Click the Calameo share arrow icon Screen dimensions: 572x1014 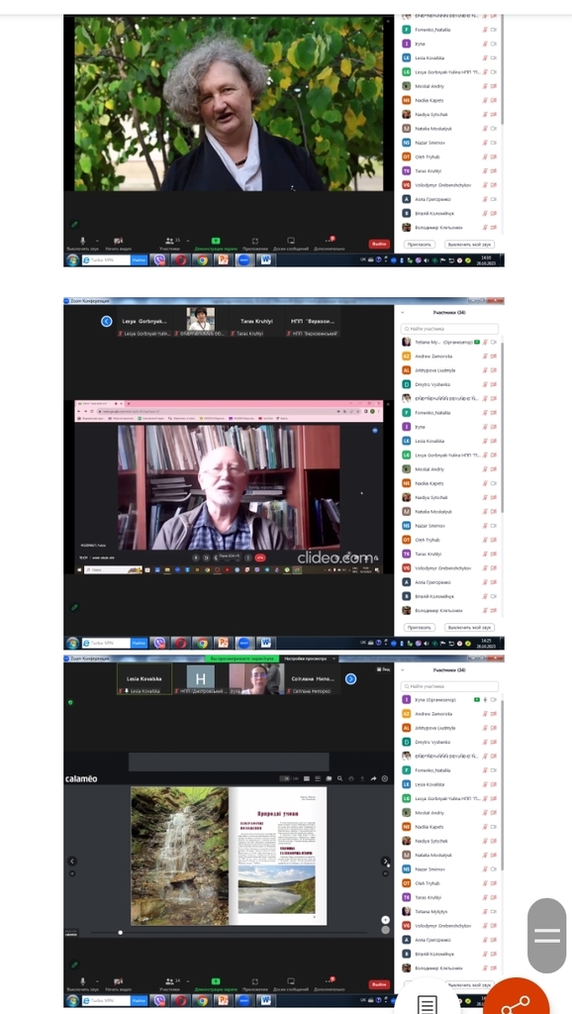pos(373,778)
